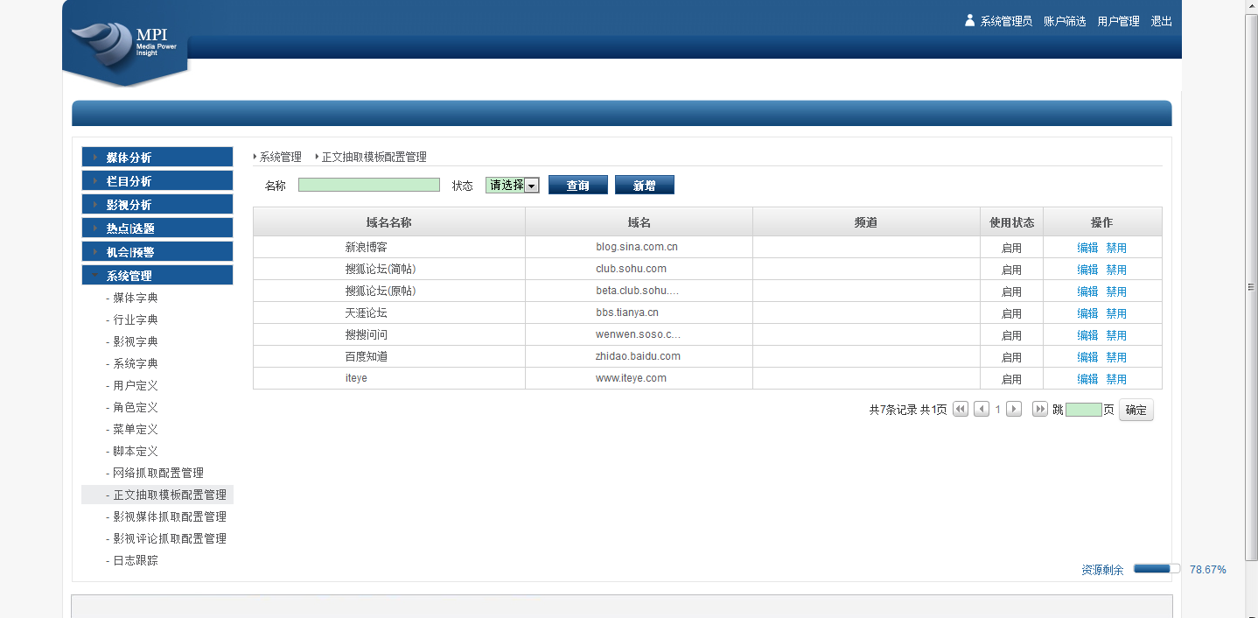This screenshot has height=618, width=1258.
Task: Click the resource remaining progress bar
Action: click(x=1157, y=569)
